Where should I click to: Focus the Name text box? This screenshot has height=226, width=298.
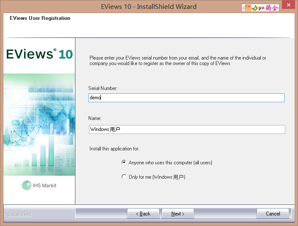(x=186, y=129)
